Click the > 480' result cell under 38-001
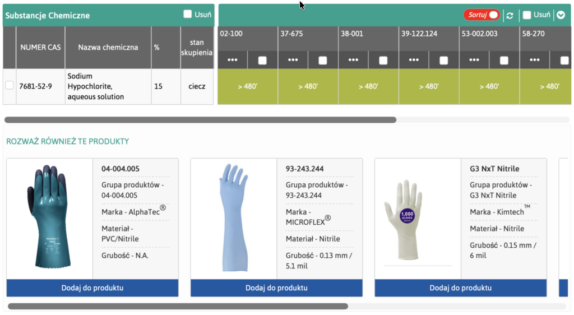Image resolution: width=574 pixels, height=315 pixels. pyautogui.click(x=368, y=86)
